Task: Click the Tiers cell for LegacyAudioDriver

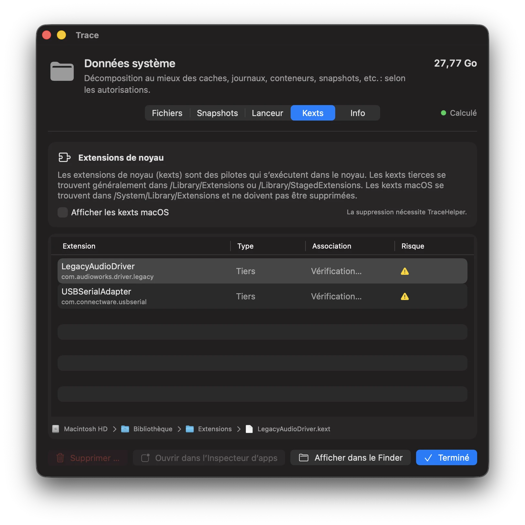Action: click(246, 271)
